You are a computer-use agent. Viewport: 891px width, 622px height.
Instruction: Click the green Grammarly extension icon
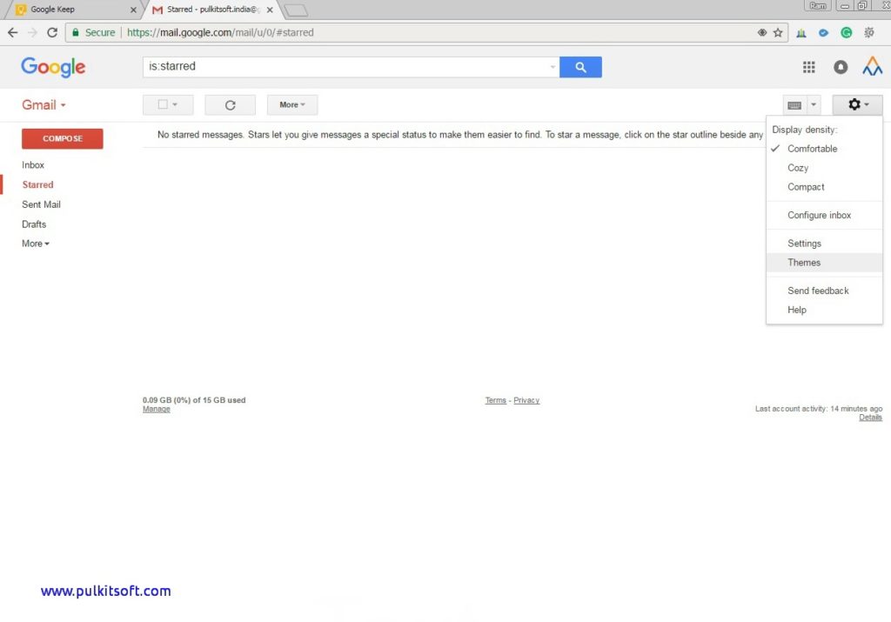(x=846, y=32)
